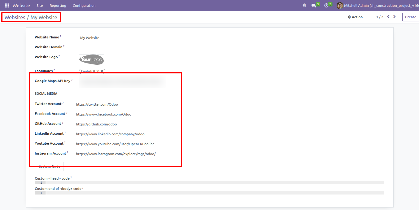Open the Configuration menu

(x=84, y=6)
